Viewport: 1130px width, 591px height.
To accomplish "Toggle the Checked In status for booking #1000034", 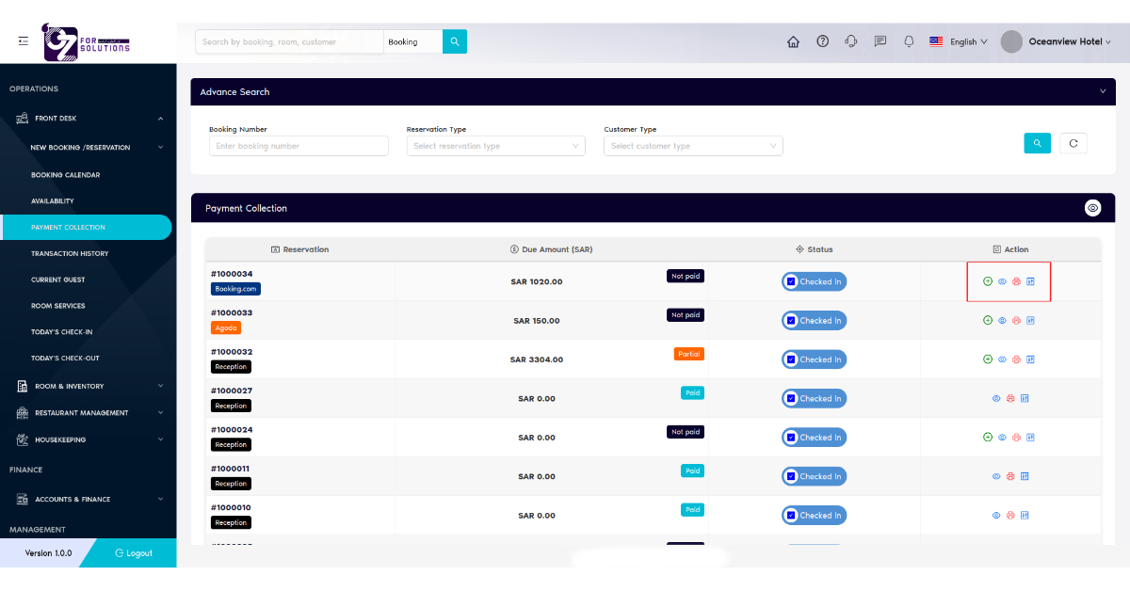I will (814, 280).
